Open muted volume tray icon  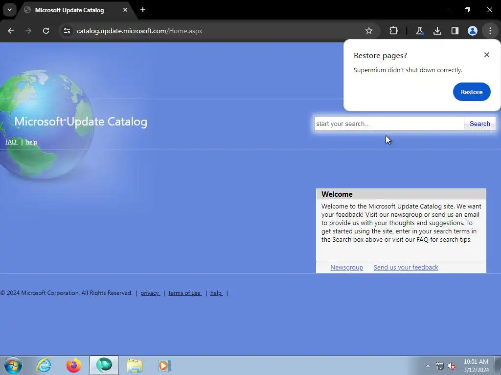452,366
